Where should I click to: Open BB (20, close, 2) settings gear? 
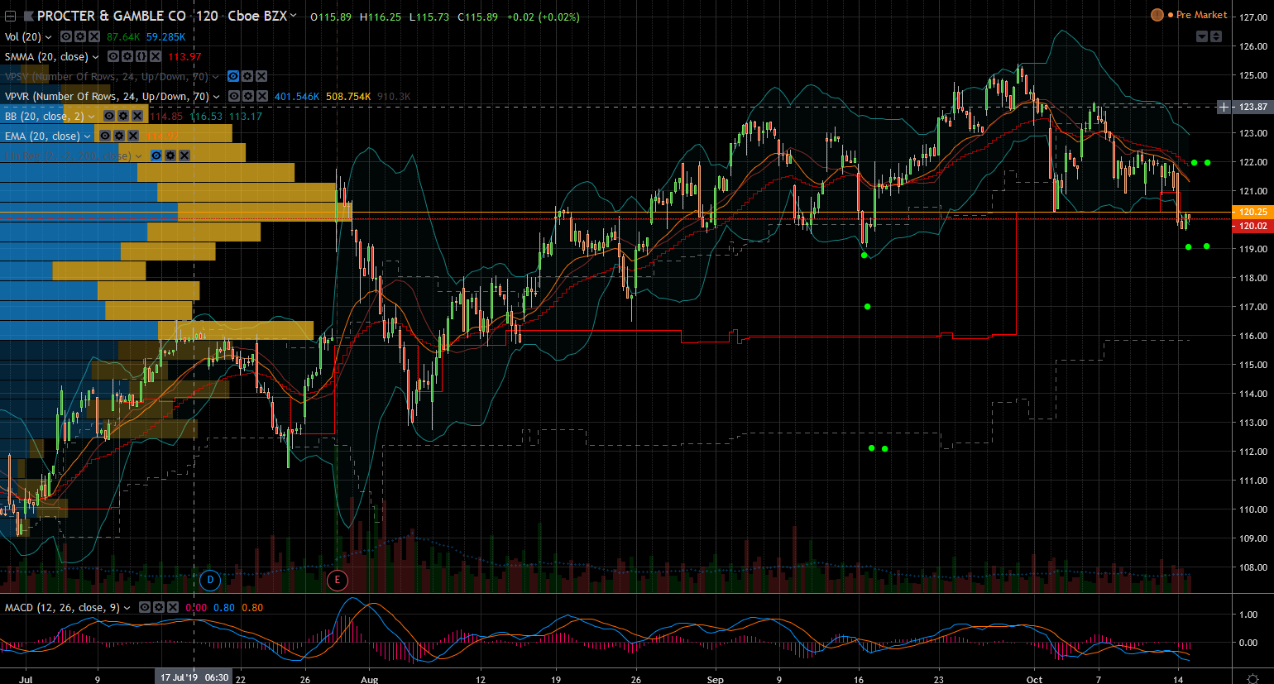(x=123, y=116)
